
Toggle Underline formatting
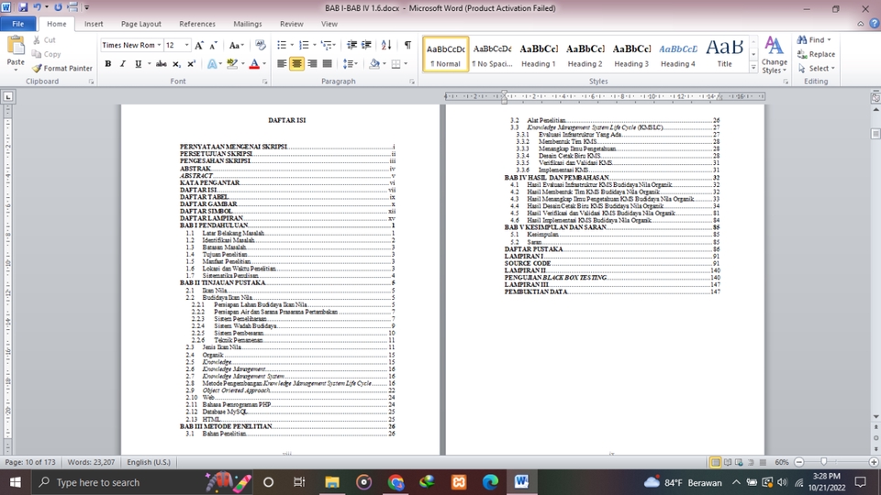[x=138, y=64]
